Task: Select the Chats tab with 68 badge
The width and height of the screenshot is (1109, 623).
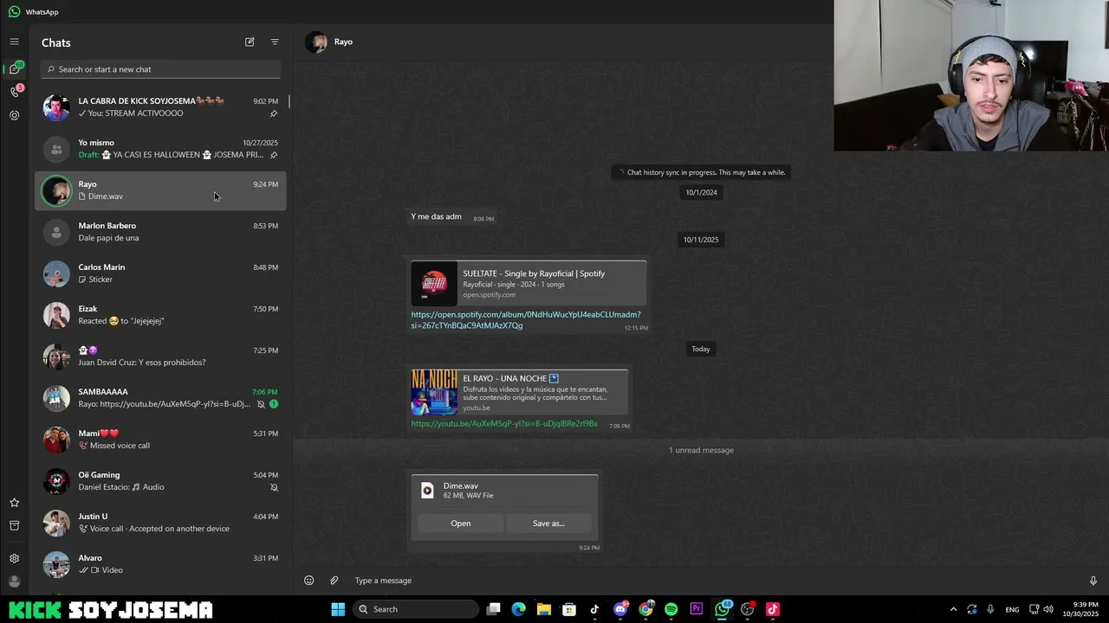Action: 15,68
